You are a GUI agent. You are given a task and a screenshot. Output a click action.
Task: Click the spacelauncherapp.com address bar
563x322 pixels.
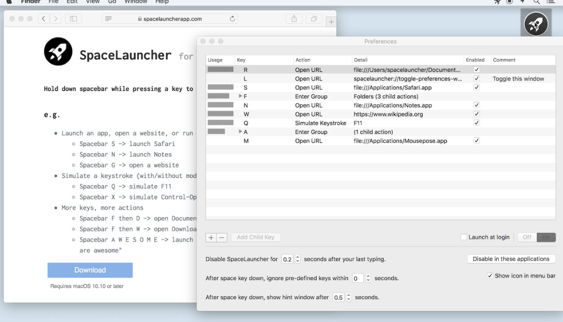(170, 18)
